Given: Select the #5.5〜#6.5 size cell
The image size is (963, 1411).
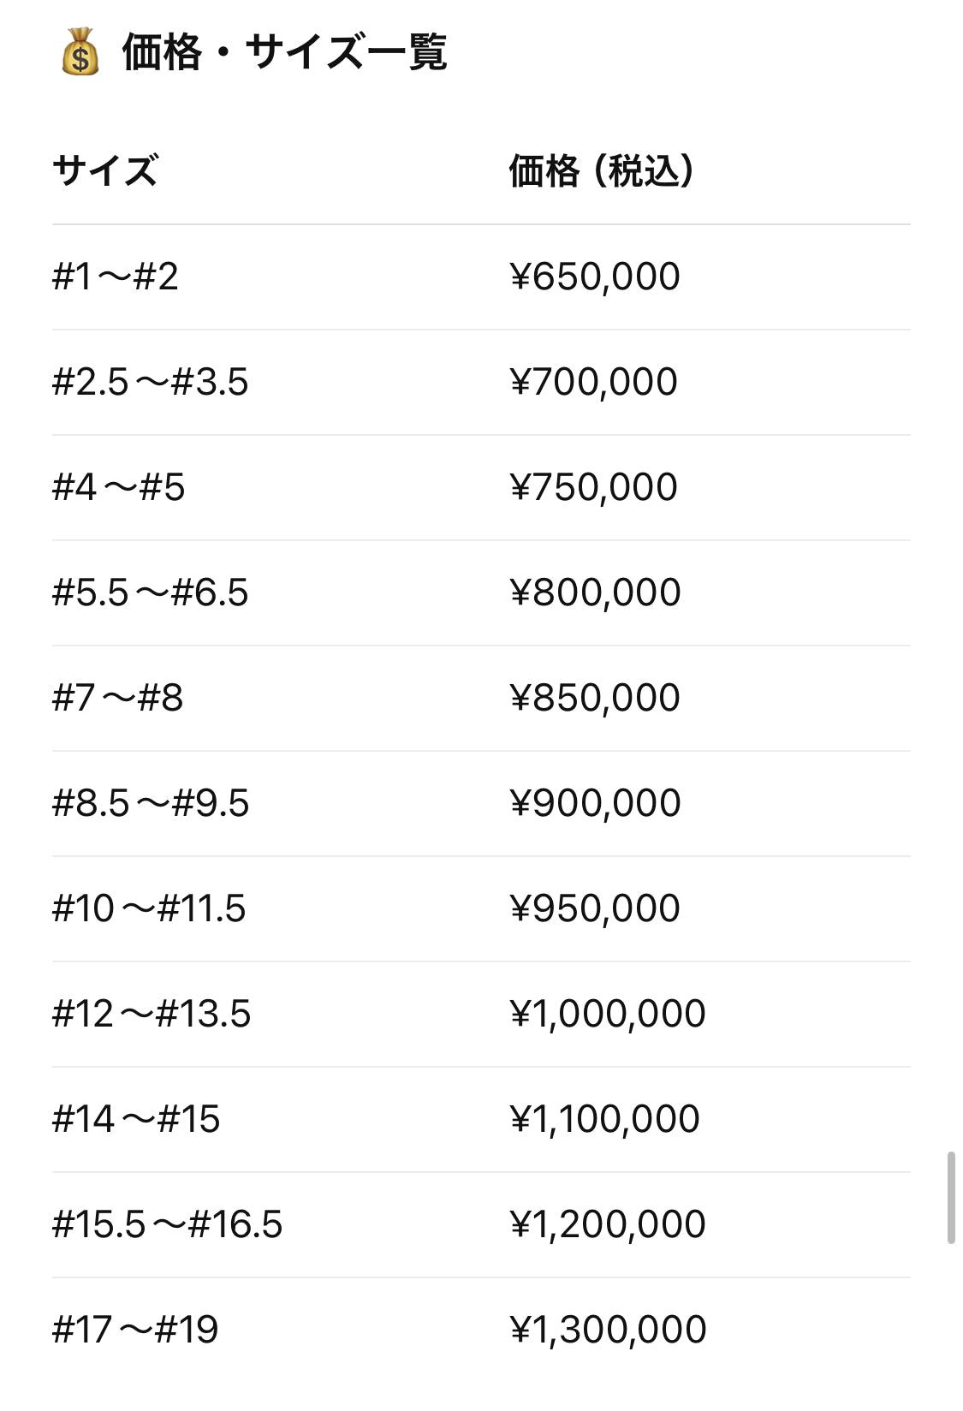Looking at the screenshot, I should point(150,592).
